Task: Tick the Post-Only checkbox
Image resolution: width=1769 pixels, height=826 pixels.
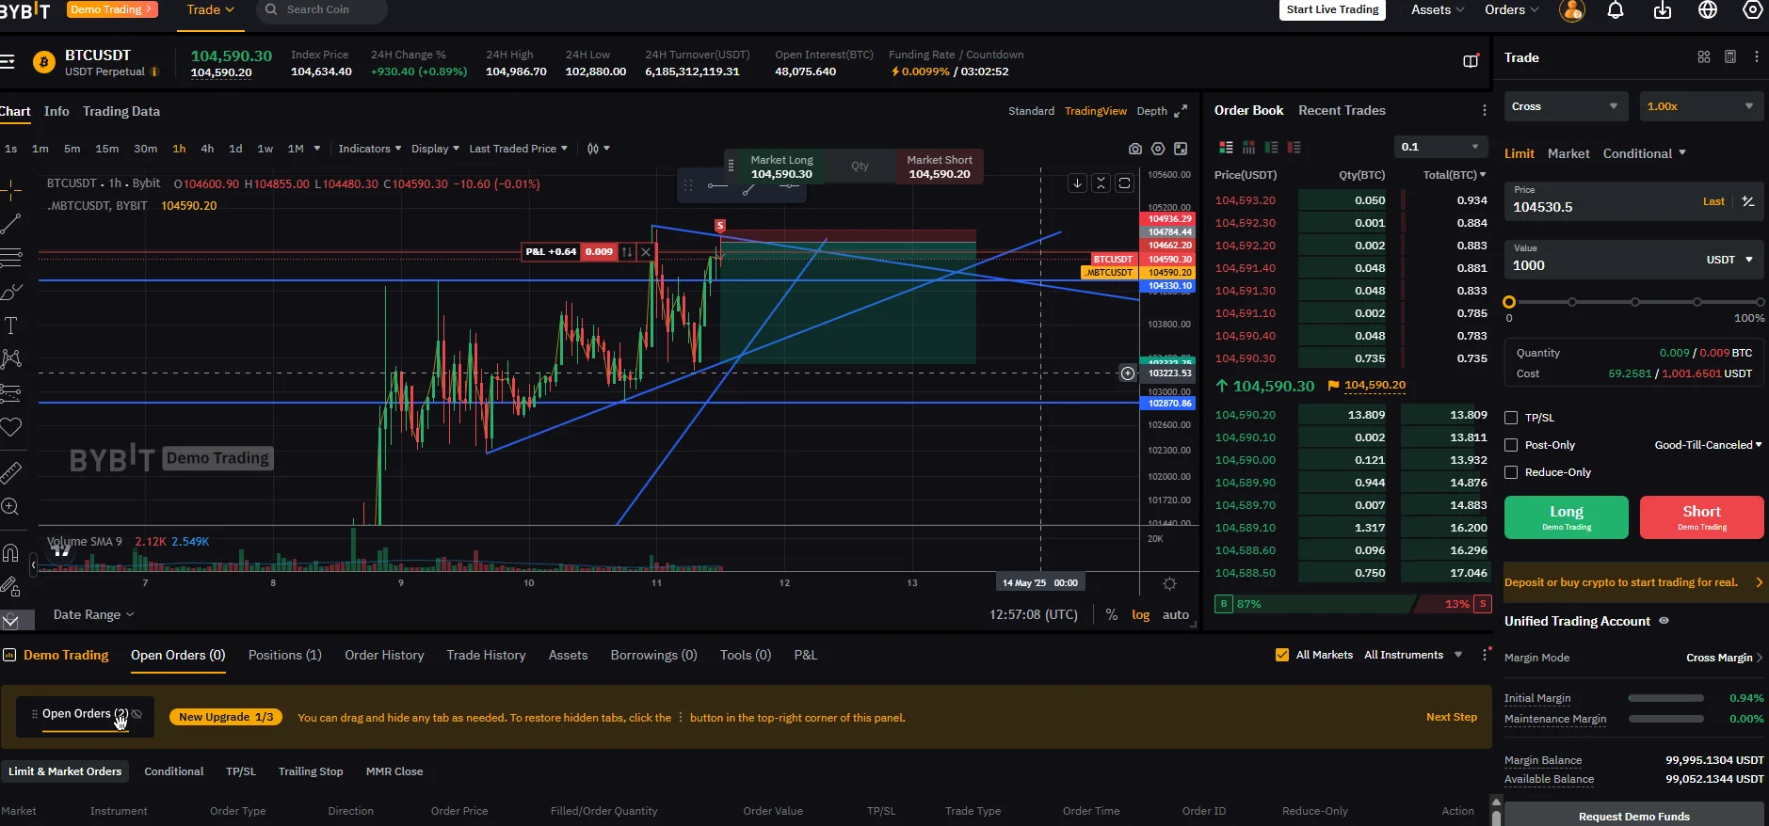Action: (x=1511, y=445)
